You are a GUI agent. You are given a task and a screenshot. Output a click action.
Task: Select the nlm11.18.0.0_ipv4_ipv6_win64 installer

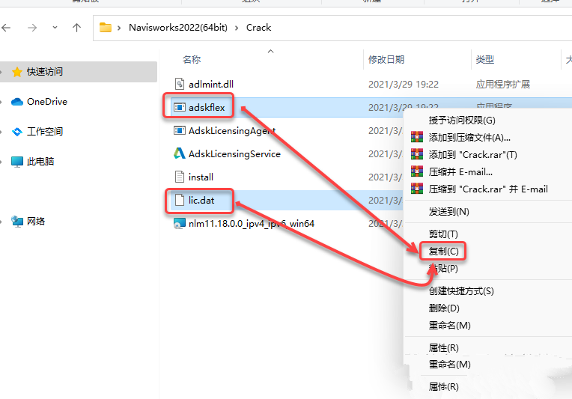252,224
